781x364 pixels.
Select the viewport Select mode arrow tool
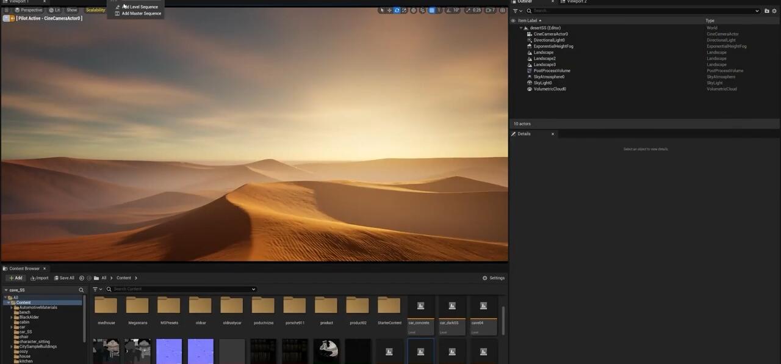pyautogui.click(x=382, y=10)
